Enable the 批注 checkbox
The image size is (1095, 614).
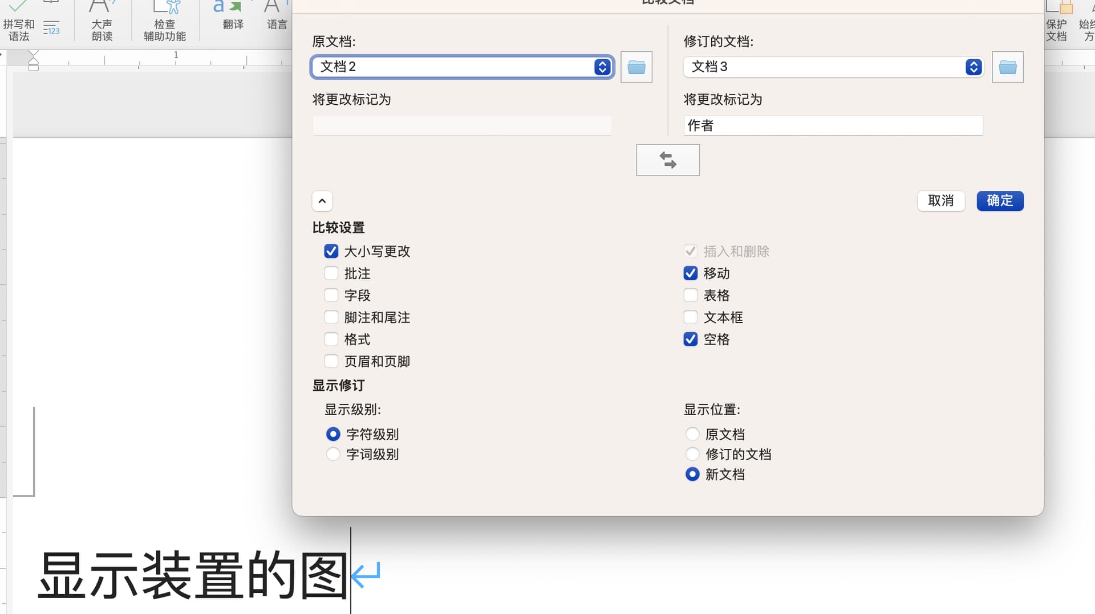pos(331,273)
